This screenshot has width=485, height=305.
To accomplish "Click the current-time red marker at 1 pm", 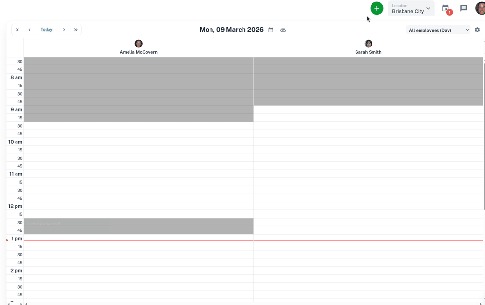I will click(7, 240).
